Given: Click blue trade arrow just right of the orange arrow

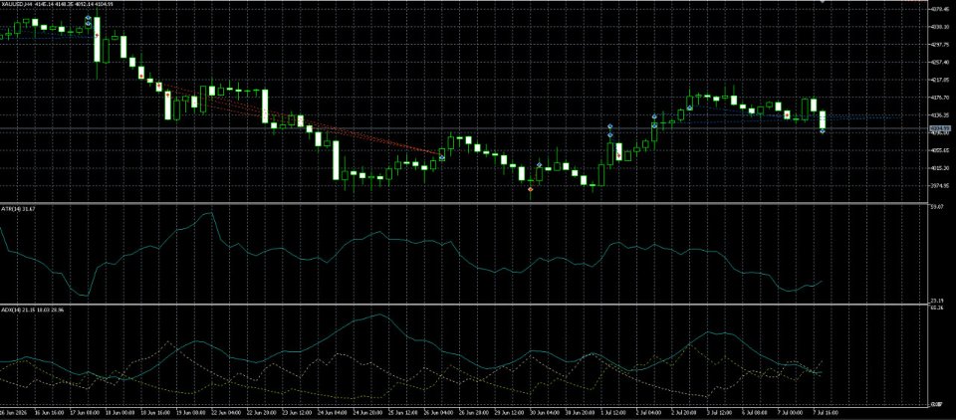Looking at the screenshot, I should coord(539,164).
